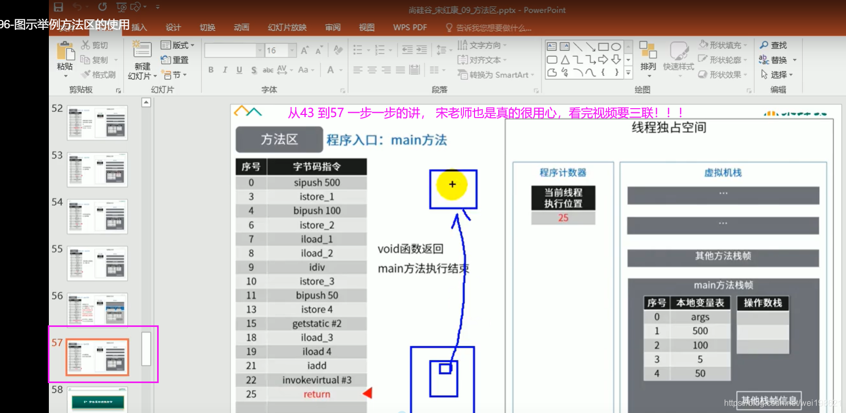
Task: Clear all formatting with eraser icon
Action: [338, 50]
